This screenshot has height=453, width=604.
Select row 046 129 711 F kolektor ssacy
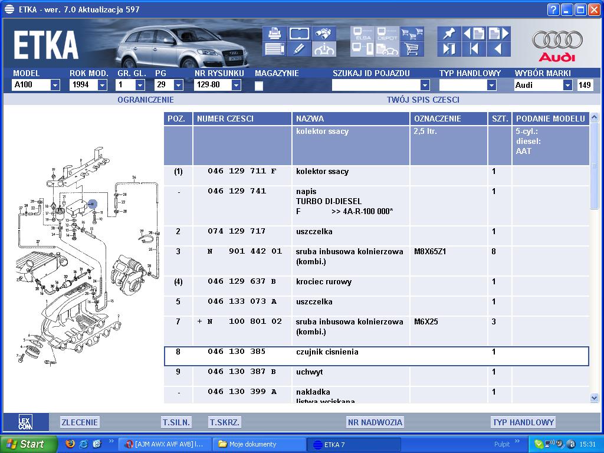(x=376, y=176)
